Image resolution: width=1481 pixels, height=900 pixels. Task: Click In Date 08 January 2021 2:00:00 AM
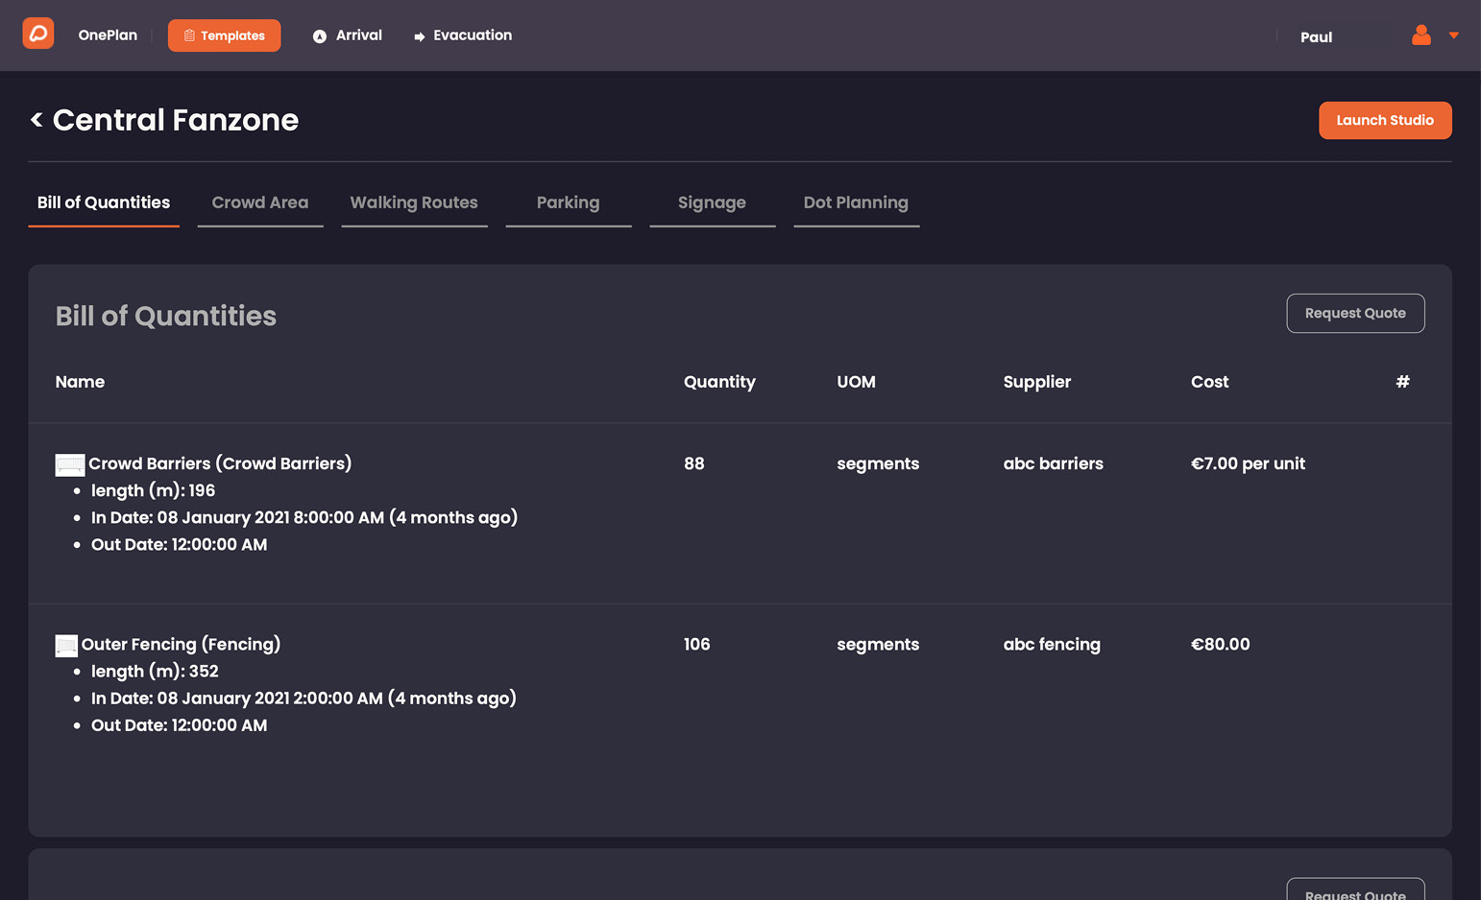pyautogui.click(x=303, y=699)
